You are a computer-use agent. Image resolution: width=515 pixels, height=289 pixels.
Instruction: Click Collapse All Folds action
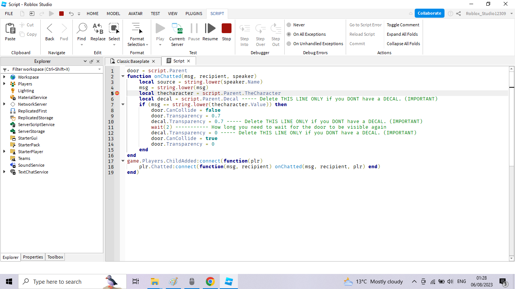click(x=403, y=44)
